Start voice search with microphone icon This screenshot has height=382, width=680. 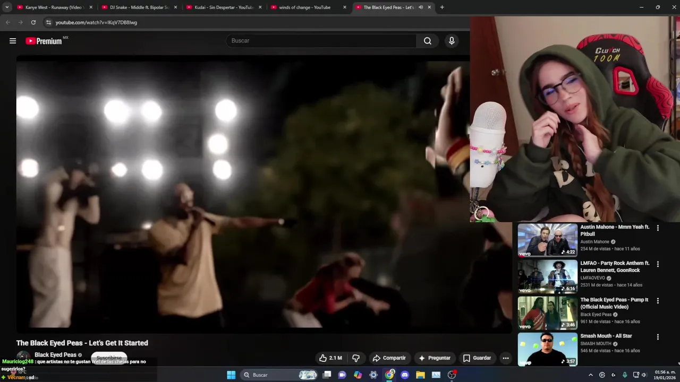(x=452, y=41)
